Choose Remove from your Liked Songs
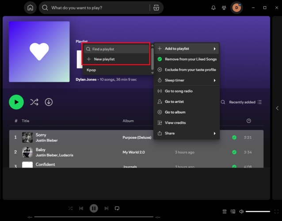 click(x=187, y=59)
